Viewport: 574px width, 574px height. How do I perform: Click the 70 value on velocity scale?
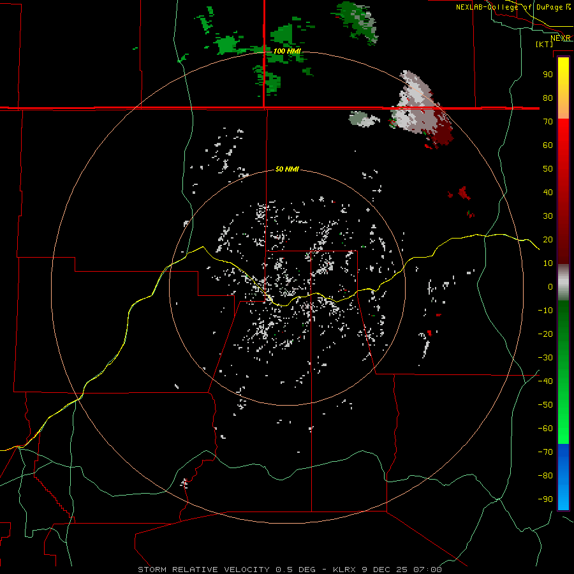(x=548, y=122)
